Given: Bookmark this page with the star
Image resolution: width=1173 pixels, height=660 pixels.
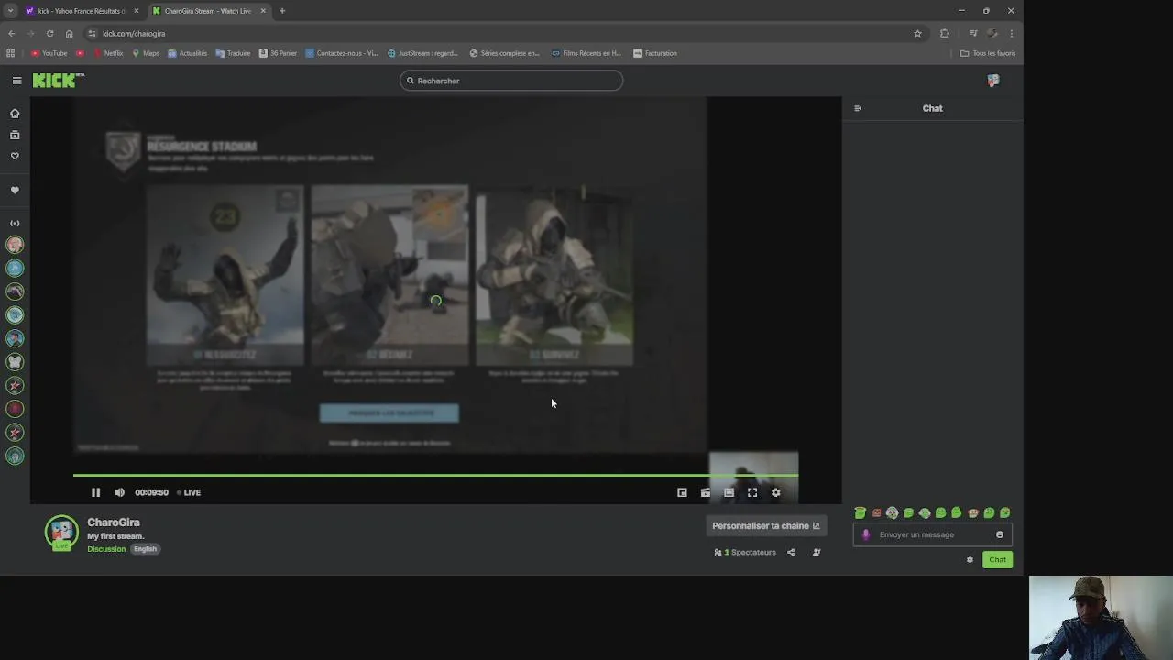Looking at the screenshot, I should point(917,33).
